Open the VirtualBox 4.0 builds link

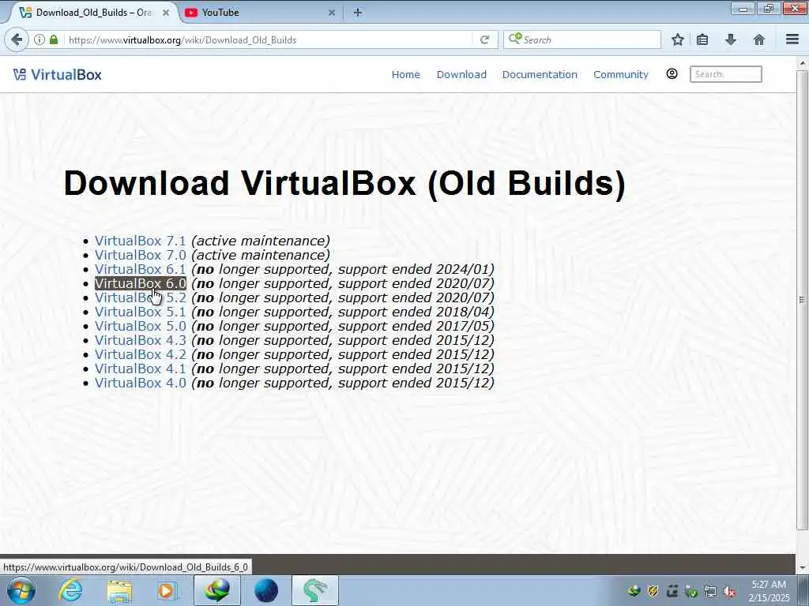point(140,383)
